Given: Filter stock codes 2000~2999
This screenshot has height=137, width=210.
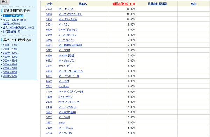Looking at the screenshot, I should [x=10, y=49].
